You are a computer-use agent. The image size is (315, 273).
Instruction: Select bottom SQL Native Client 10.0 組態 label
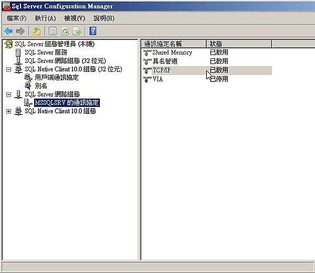tap(60, 111)
